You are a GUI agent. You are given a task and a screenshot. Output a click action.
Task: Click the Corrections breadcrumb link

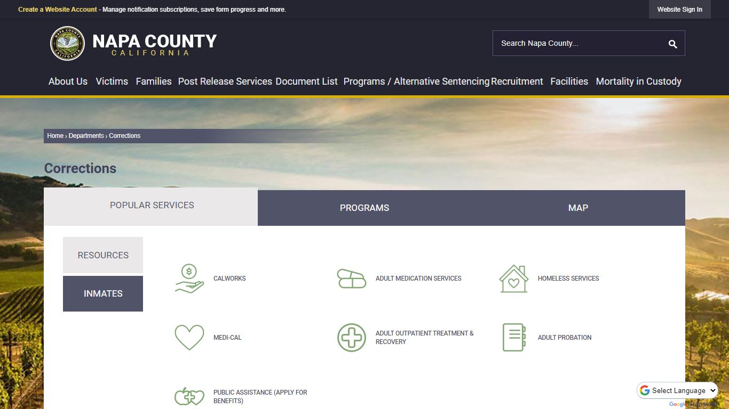click(x=125, y=136)
